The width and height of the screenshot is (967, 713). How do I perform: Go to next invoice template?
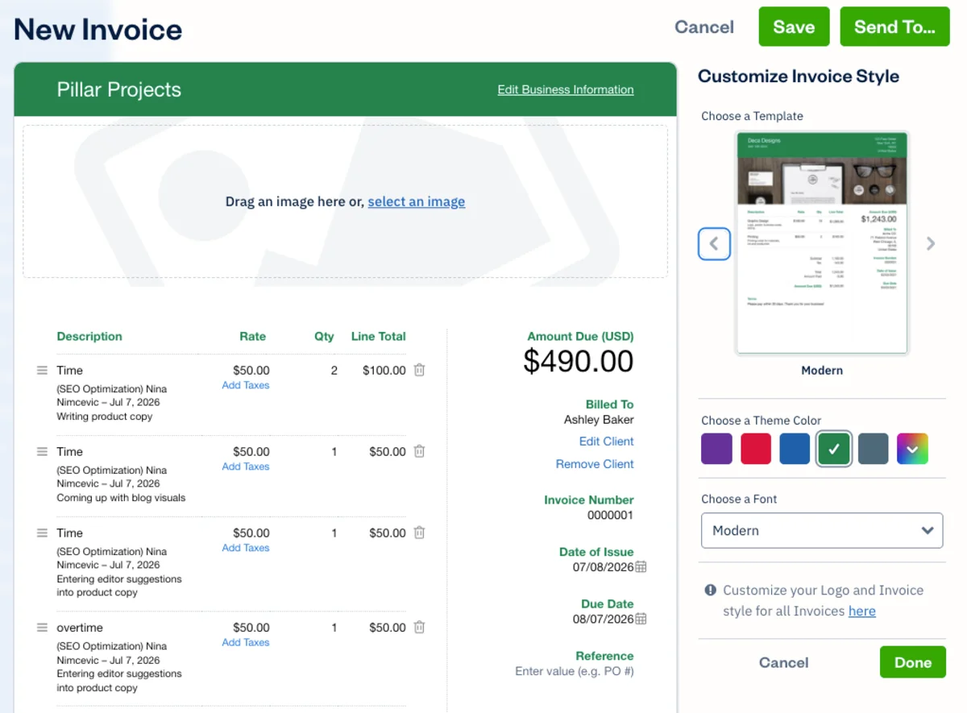click(x=931, y=243)
